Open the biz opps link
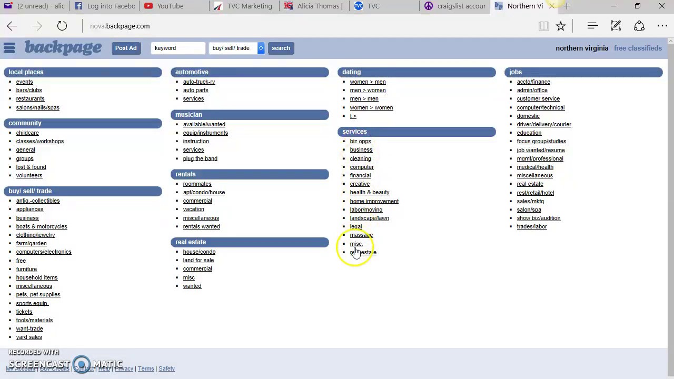This screenshot has height=379, width=674. tap(361, 141)
